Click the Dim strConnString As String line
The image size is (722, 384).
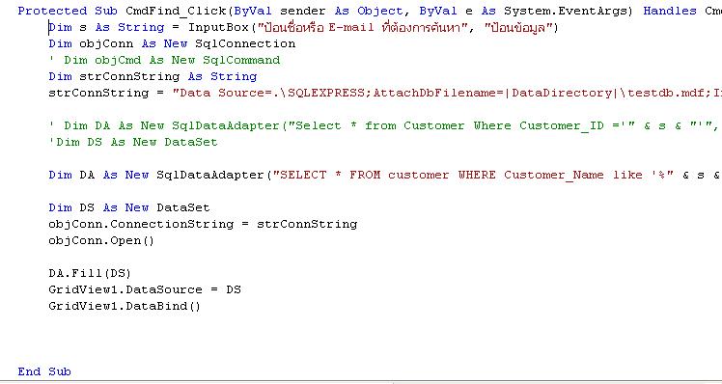coord(153,77)
